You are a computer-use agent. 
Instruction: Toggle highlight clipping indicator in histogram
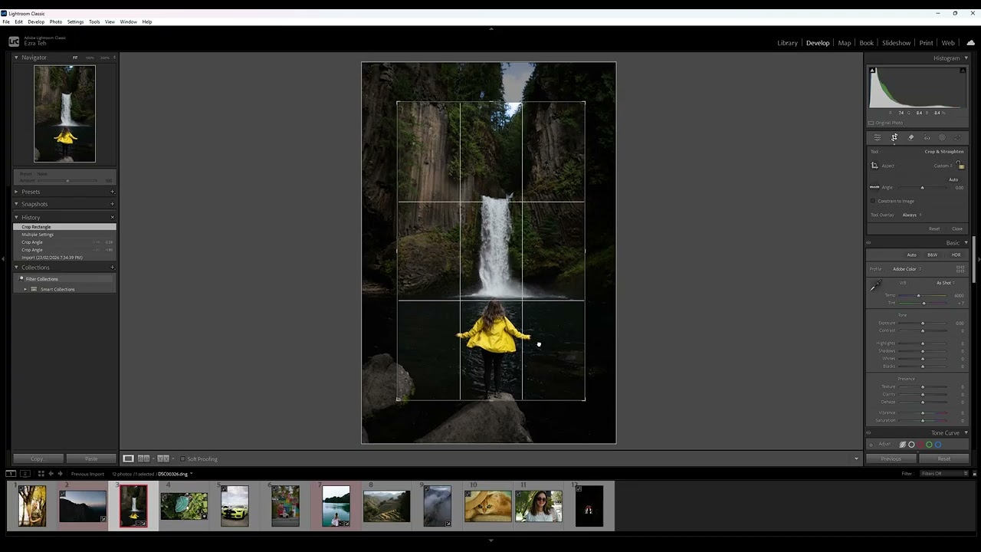963,71
